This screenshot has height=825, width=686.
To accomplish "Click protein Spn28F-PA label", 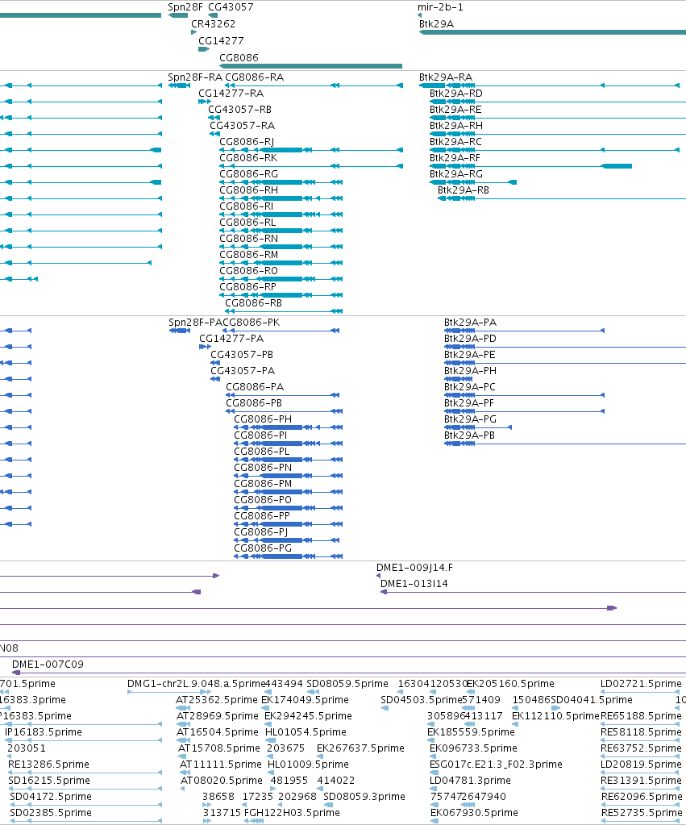I will coord(195,322).
